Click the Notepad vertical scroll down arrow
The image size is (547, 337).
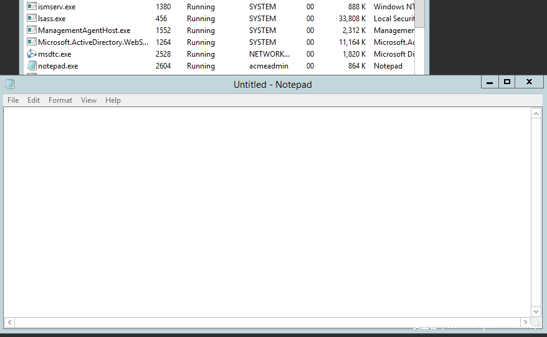(536, 311)
